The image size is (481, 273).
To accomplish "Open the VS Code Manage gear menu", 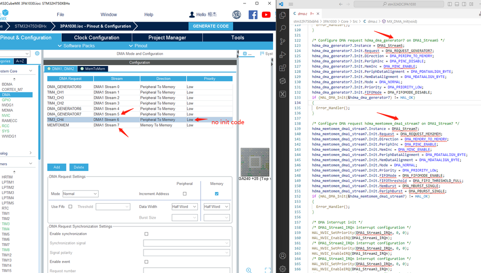I will (x=283, y=268).
